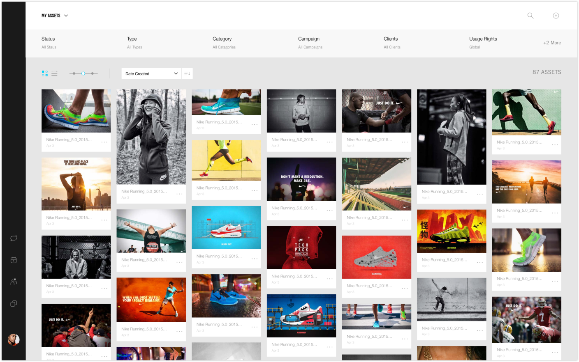579x362 pixels.
Task: Open the stacked copies icon in sidebar
Action: pyautogui.click(x=14, y=303)
